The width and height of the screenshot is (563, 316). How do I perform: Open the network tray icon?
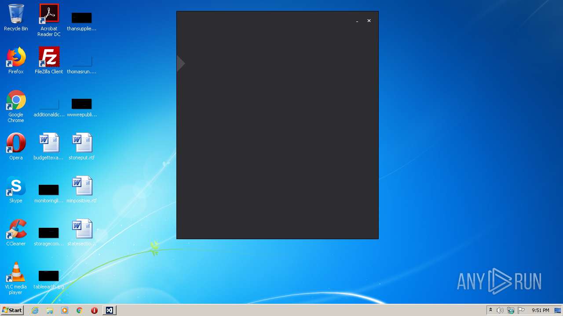511,310
